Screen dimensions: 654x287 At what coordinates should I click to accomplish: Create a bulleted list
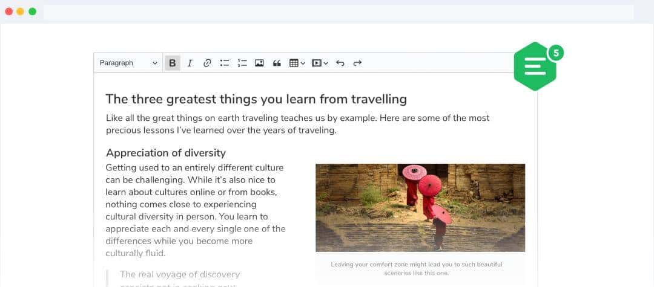click(225, 63)
